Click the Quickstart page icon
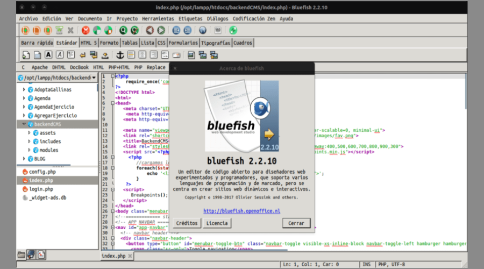Screen dimensions: 484x269 click(x=26, y=55)
